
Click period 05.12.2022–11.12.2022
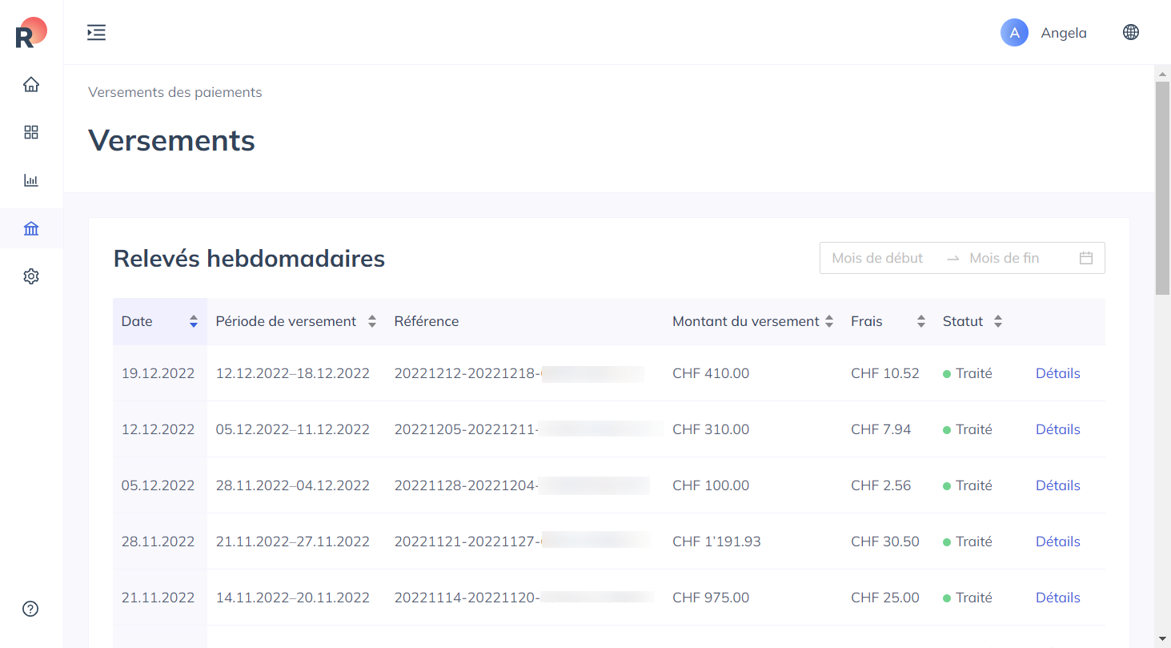[293, 429]
